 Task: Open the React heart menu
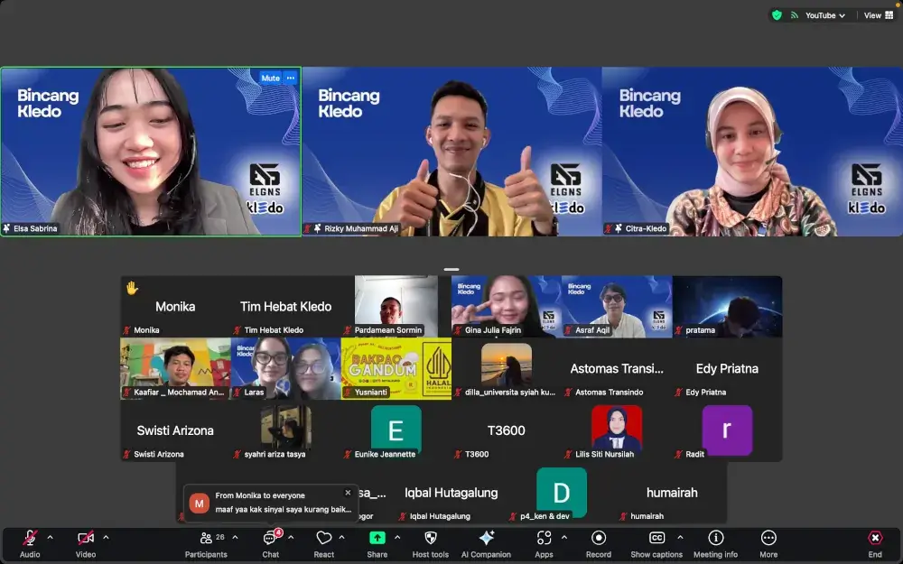[x=323, y=544]
